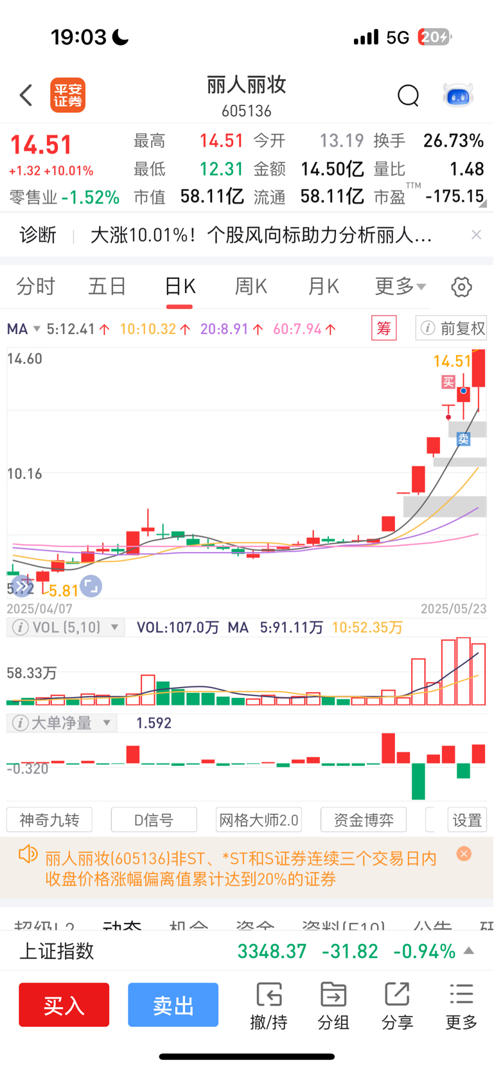
Task: Tap the iOS home indicator bar
Action: pos(247,1057)
